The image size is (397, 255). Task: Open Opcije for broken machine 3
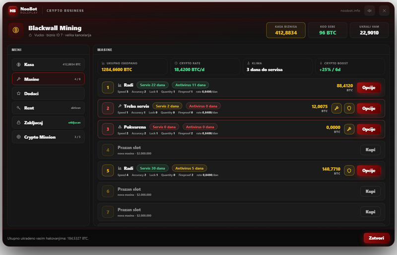click(x=369, y=129)
